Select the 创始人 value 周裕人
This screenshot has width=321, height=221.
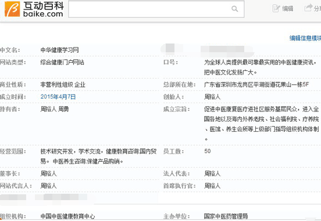coord(212,97)
